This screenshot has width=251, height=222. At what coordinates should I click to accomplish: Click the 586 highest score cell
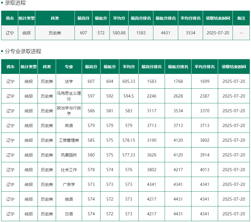[x=91, y=111]
